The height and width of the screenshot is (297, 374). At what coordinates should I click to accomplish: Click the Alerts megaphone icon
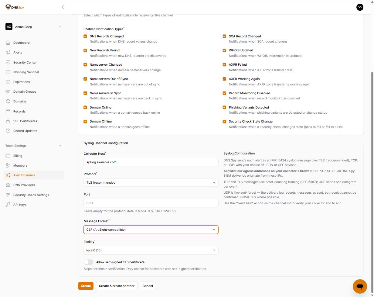[8, 52]
